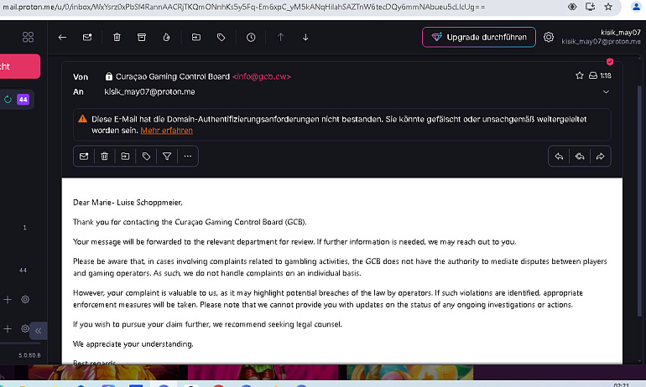Click the browser address bar URL

pyautogui.click(x=243, y=7)
